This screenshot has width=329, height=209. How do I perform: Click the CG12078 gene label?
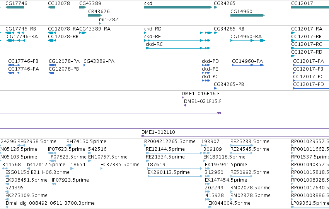point(59,3)
